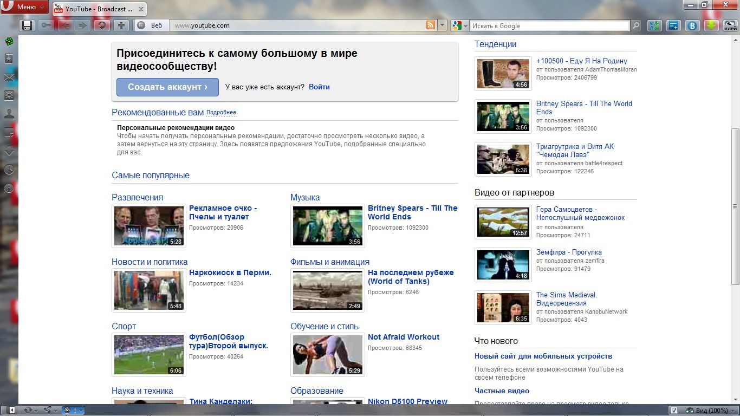The image size is (740, 416).
Task: Expand the address bar history dropdown
Action: (442, 25)
